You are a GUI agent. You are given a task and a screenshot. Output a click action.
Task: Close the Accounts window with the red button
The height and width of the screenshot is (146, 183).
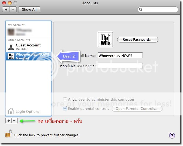[x=4, y=3]
